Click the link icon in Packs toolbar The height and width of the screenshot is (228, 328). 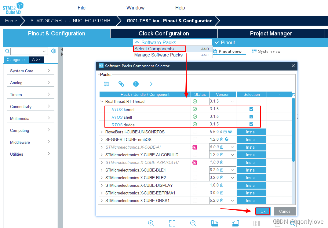coord(121,84)
